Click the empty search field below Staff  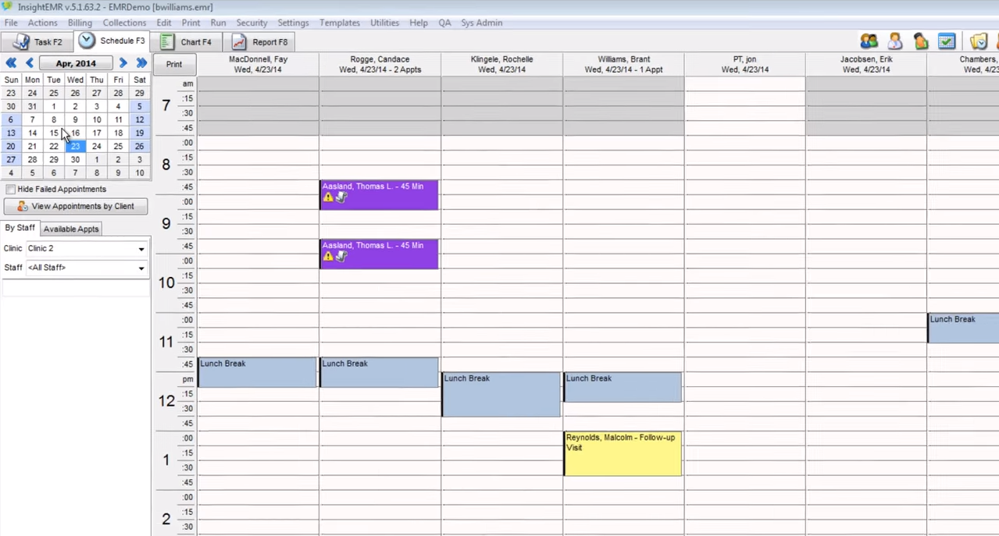point(76,289)
